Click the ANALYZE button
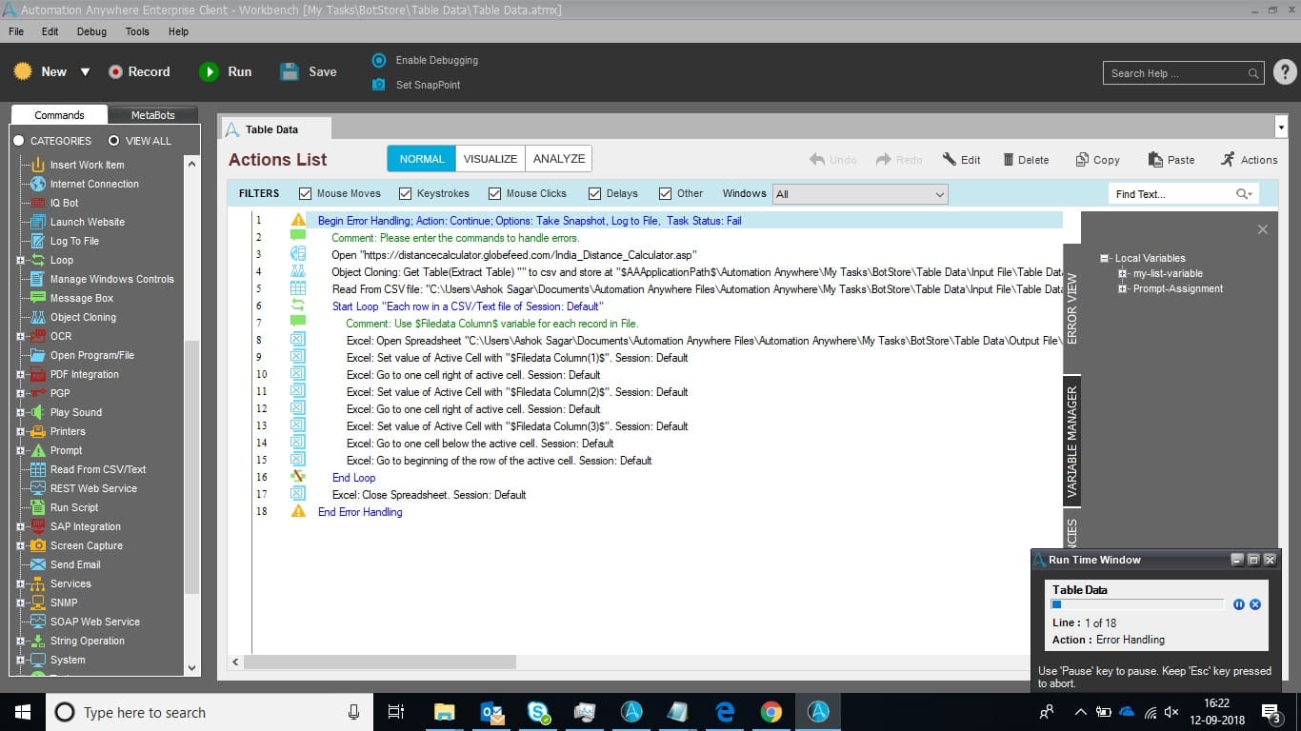 coord(559,159)
